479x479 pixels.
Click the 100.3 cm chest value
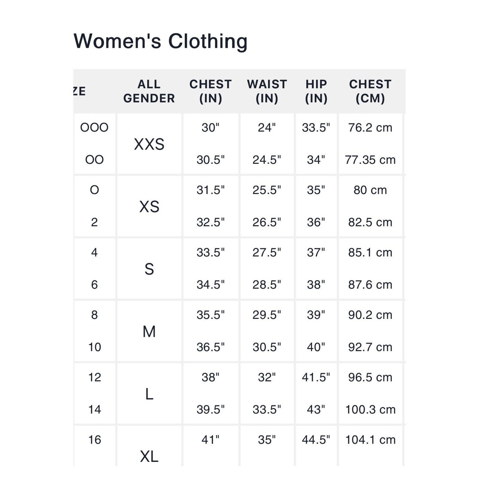(x=370, y=410)
